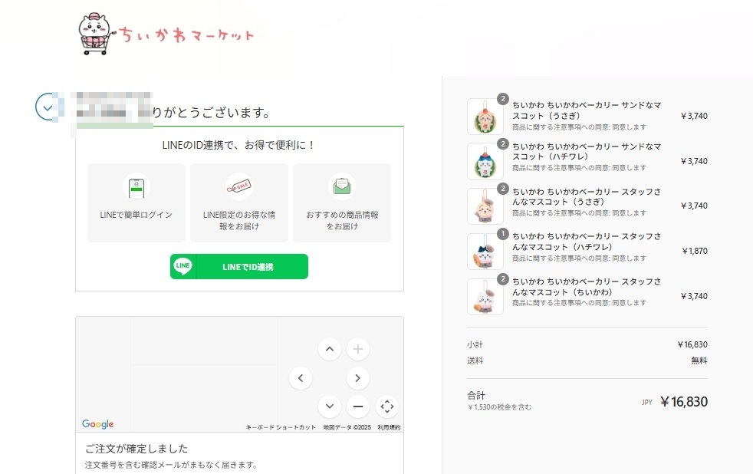Select the LINEのID連携で、お得で便利に! heading
Screen dimensions: 753x474
[x=239, y=145]
